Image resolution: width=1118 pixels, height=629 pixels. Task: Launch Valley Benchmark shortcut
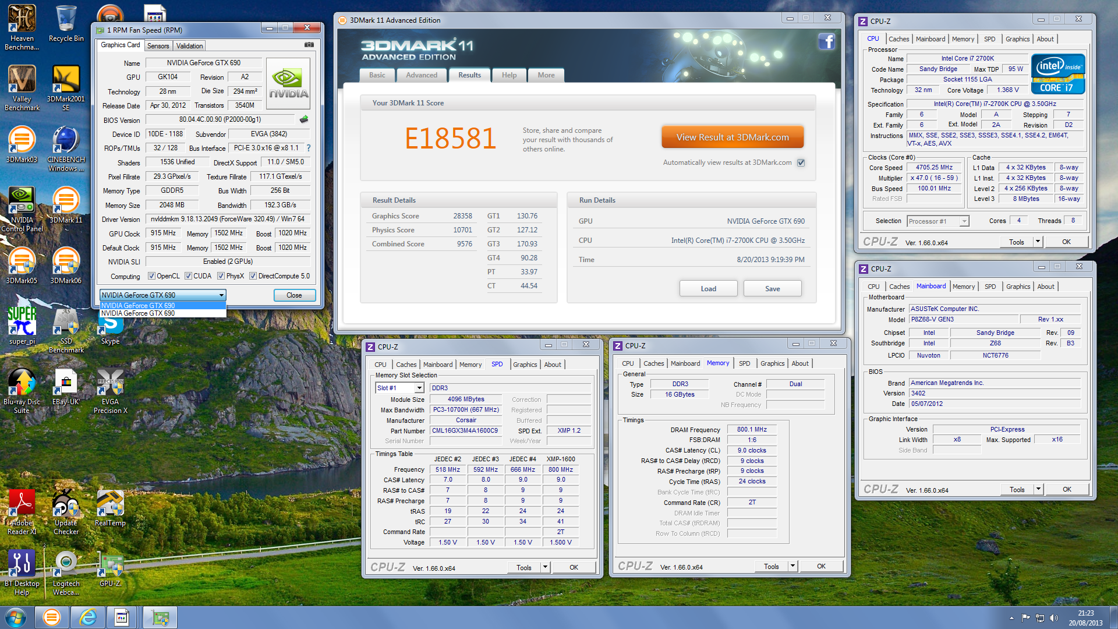pyautogui.click(x=22, y=87)
